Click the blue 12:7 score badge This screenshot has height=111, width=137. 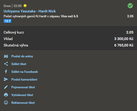coord(8,21)
